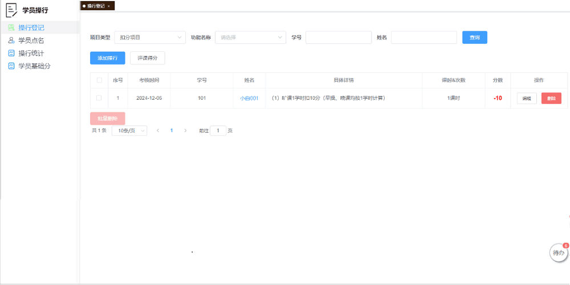
Task: Toggle the select-all header checkbox
Action: point(99,80)
